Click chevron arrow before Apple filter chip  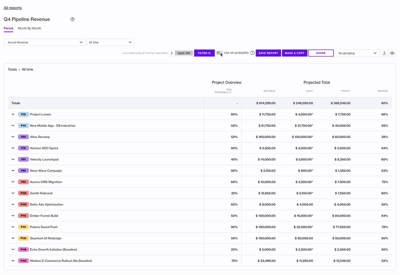(x=171, y=53)
